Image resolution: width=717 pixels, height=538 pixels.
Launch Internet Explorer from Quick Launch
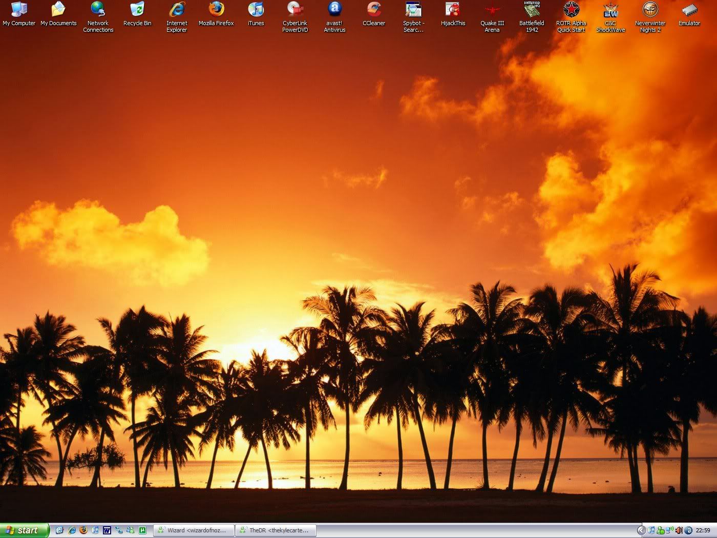[x=72, y=530]
